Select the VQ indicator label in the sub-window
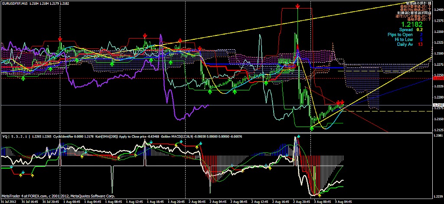444x204 pixels. point(6,136)
